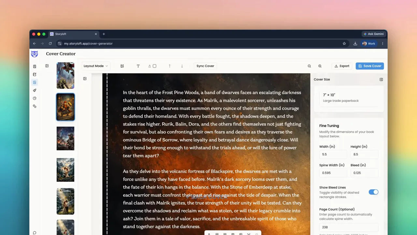Select the fifth cover thumbnail with title text
Image resolution: width=417 pixels, height=235 pixels.
click(65, 201)
